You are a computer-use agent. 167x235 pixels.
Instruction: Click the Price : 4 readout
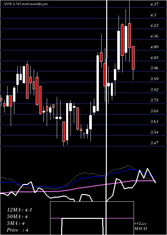18,230
